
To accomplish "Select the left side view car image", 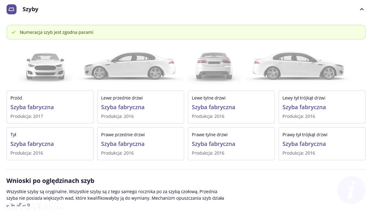I will tap(130, 66).
